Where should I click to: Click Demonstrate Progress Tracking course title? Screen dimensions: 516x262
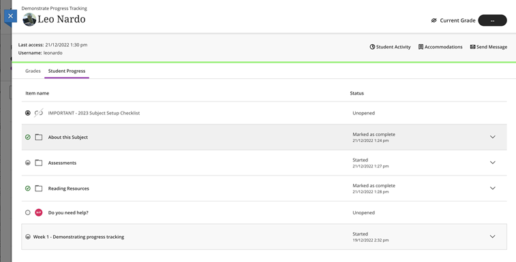[x=55, y=9]
